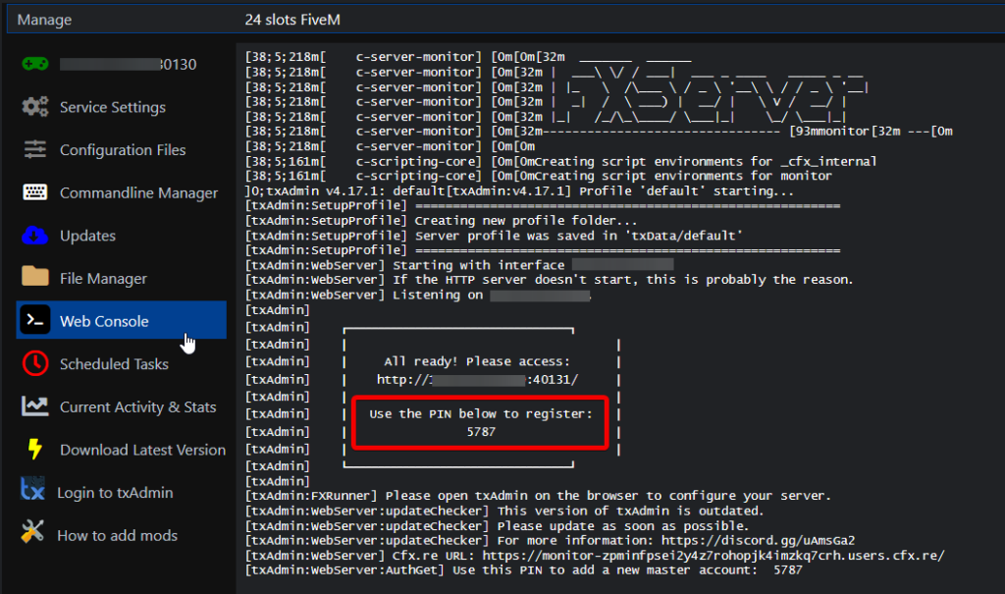Click the discord.gg/uAmsGa2 link
The image size is (1005, 594).
point(759,541)
